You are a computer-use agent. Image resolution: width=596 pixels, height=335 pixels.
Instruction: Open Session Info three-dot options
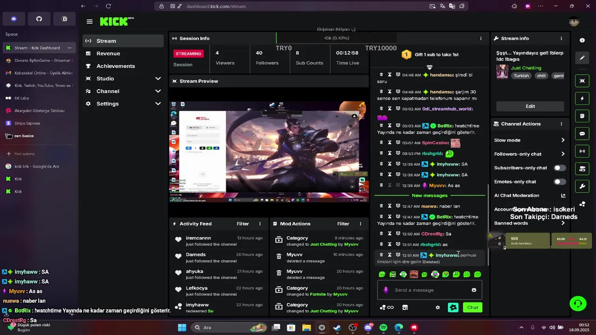coord(481,39)
